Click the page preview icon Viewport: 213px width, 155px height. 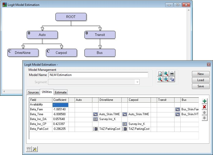coord(160,74)
